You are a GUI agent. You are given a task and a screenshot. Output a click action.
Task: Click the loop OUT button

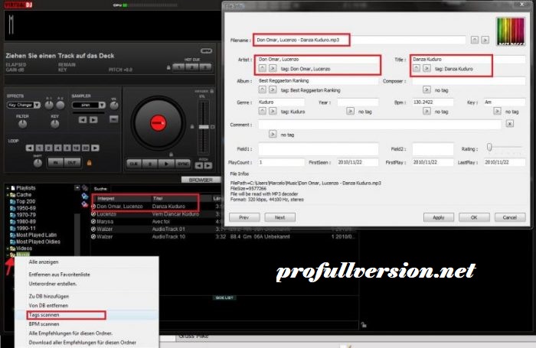point(72,163)
